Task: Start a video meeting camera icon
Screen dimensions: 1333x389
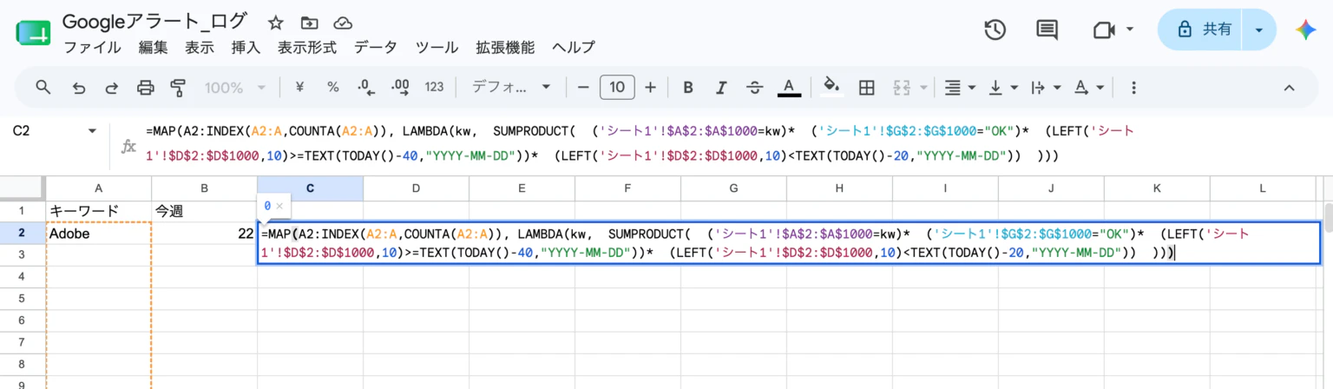Action: pos(1103,30)
